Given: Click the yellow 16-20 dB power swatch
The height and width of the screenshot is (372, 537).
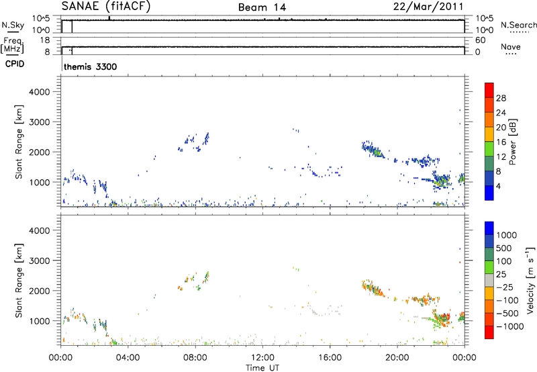Looking at the screenshot, I should click(x=489, y=134).
